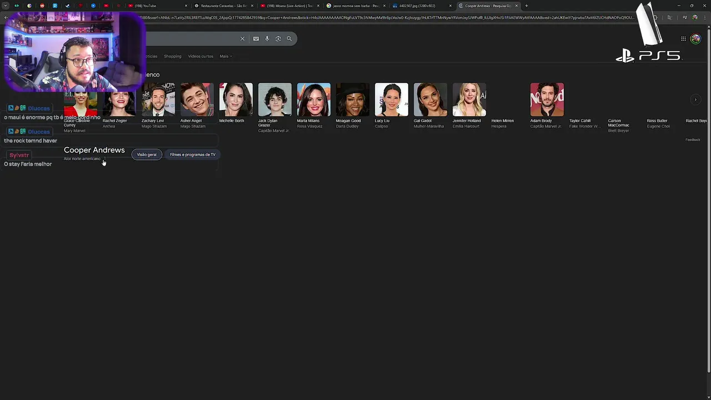Select Filmes e programas de TV chip

(x=193, y=154)
